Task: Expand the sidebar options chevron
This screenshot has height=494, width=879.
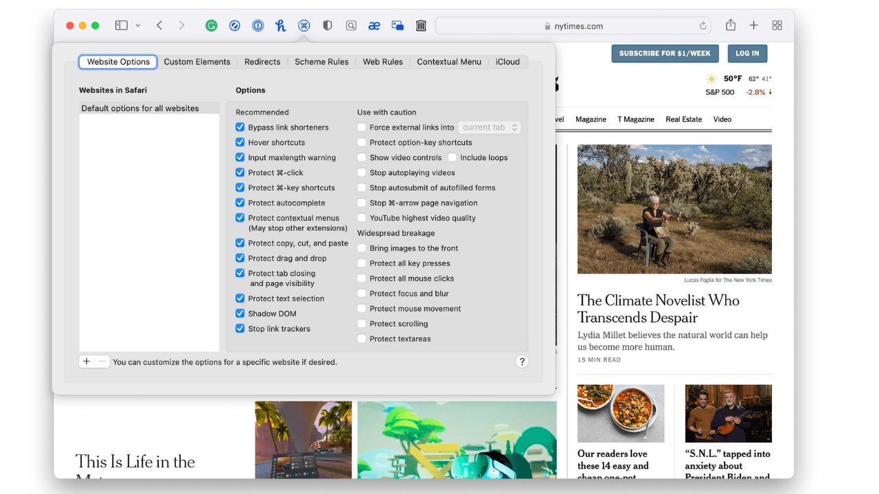Action: [x=138, y=25]
